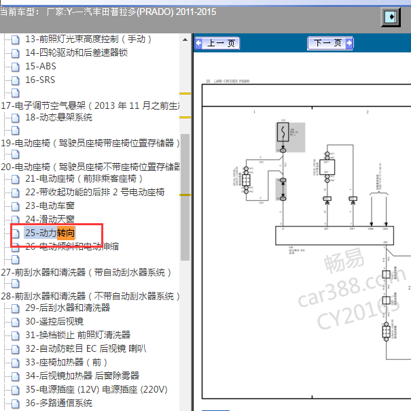This screenshot has height=411, width=411.
Task: Select 33-座椅加热器（前） entry
Action: (x=67, y=363)
